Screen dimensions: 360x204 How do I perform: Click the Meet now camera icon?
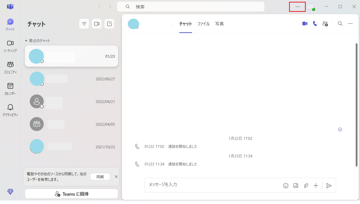97,24
